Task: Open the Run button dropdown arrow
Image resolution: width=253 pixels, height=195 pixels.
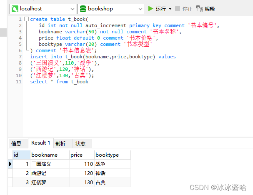Action: tap(170, 9)
